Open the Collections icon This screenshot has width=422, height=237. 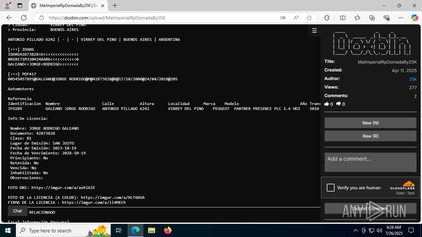click(x=372, y=18)
